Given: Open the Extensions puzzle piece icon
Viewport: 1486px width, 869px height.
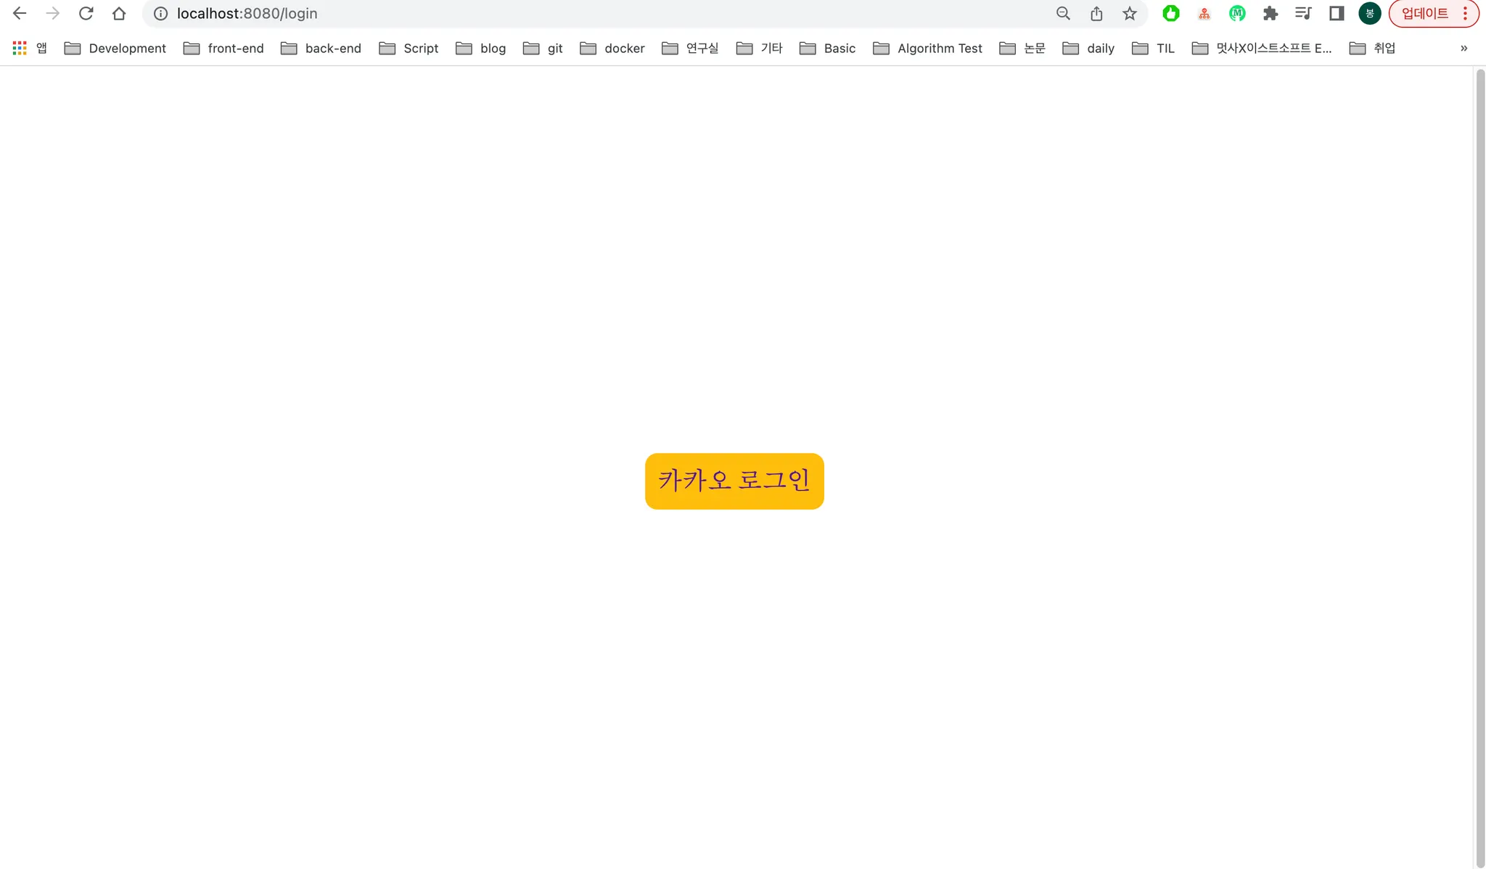Looking at the screenshot, I should (x=1270, y=14).
